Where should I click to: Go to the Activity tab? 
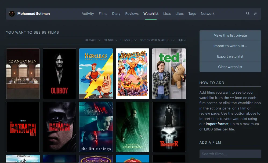point(88,13)
